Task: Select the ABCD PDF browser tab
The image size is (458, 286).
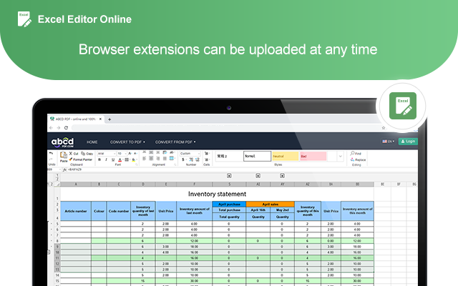Action: point(75,119)
